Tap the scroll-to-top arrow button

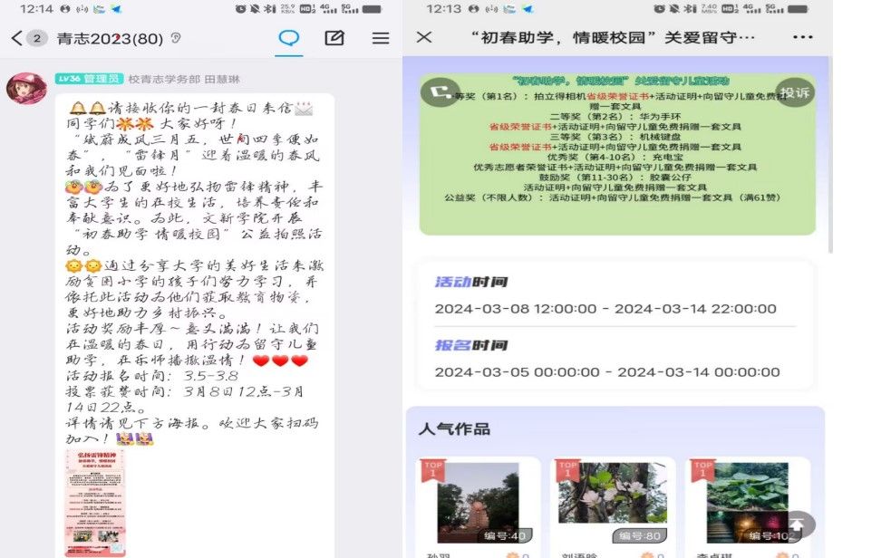[x=798, y=524]
